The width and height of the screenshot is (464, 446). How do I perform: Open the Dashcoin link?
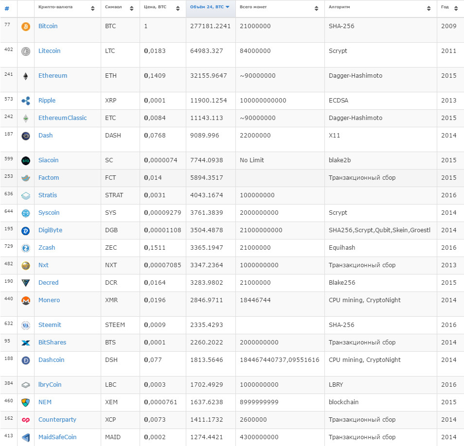(x=51, y=360)
